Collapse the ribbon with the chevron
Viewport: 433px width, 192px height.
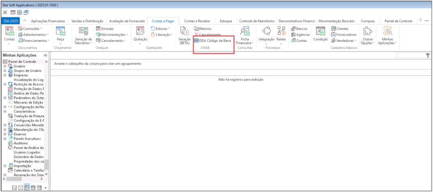tap(25, 21)
